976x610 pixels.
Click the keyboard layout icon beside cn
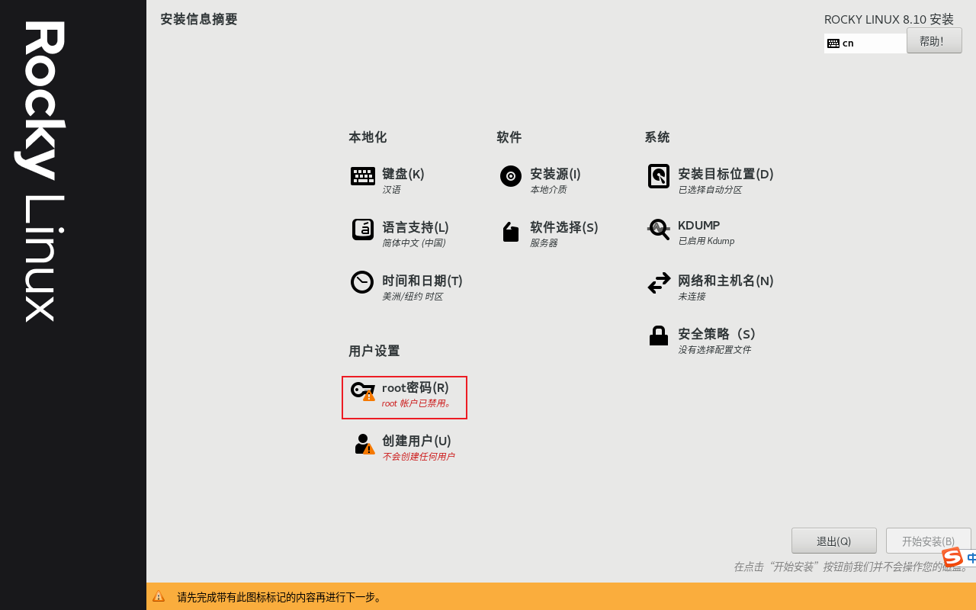(x=833, y=43)
